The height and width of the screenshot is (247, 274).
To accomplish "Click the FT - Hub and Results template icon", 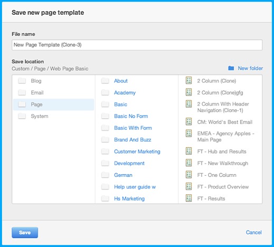I will click(189, 151).
